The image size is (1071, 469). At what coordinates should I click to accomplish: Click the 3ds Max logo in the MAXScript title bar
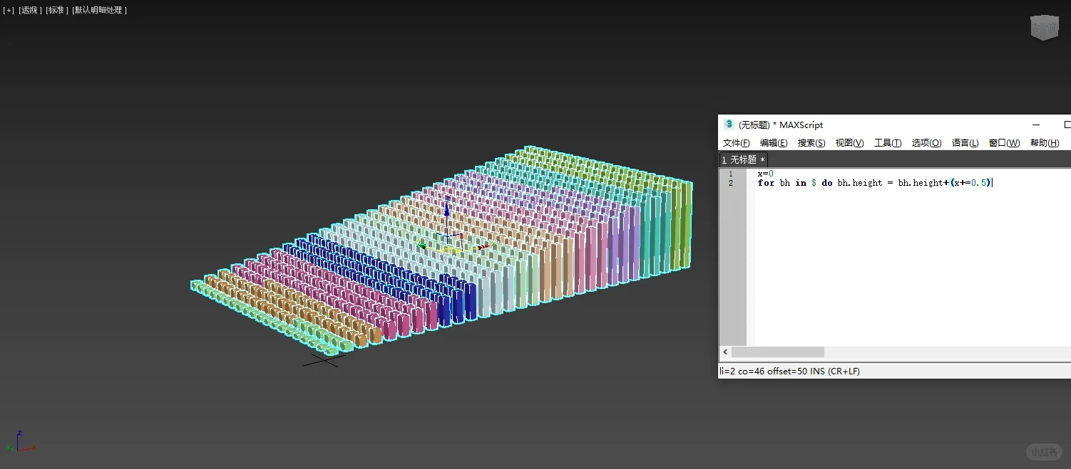[728, 125]
